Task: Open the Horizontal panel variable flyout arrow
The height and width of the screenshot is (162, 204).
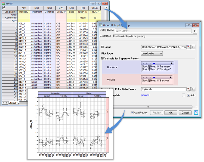Action: click(x=171, y=63)
